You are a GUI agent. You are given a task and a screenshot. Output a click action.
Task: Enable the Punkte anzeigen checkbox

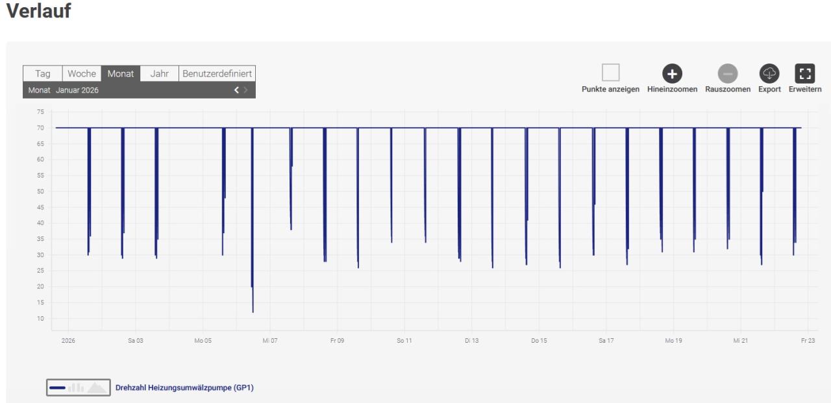click(610, 73)
